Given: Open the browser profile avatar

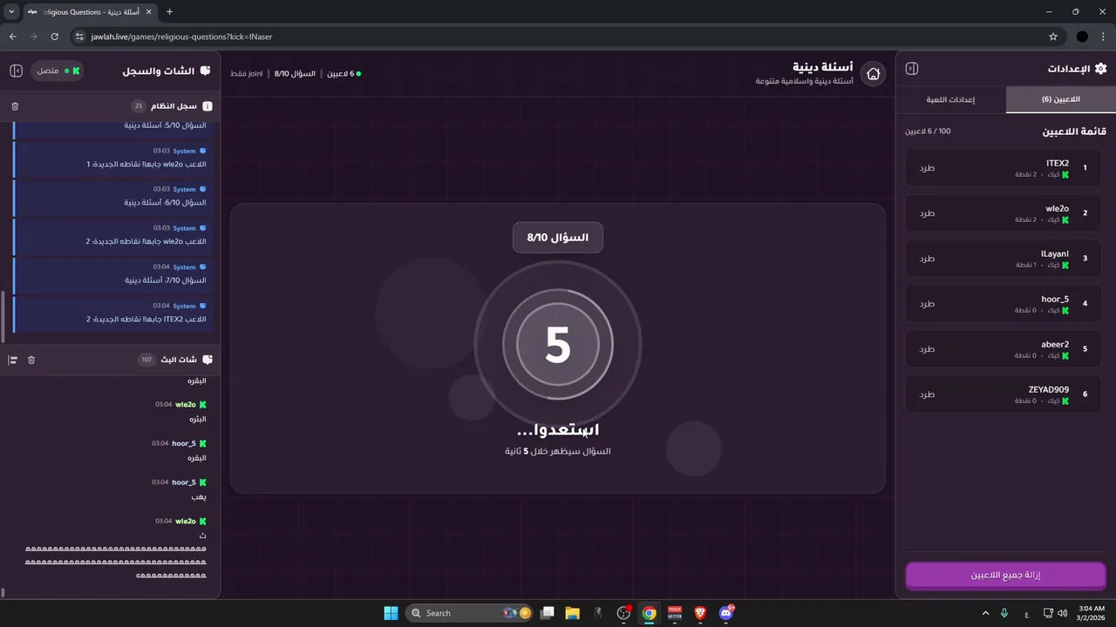Looking at the screenshot, I should click(1082, 37).
